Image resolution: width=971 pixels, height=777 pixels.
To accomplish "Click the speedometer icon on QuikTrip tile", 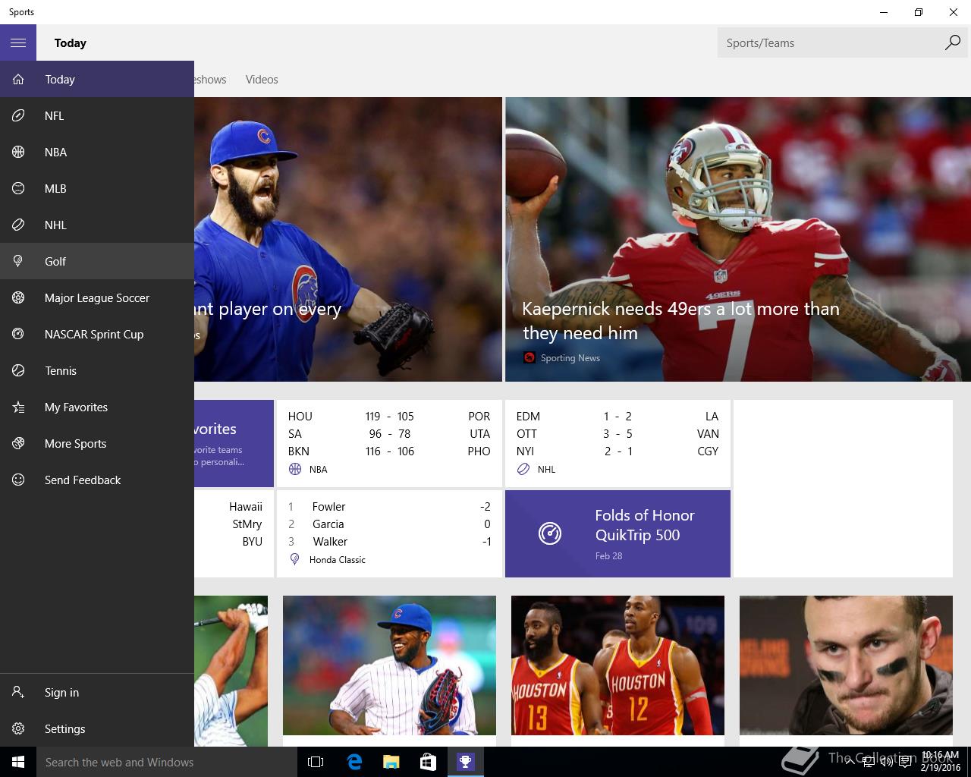I will tap(550, 533).
